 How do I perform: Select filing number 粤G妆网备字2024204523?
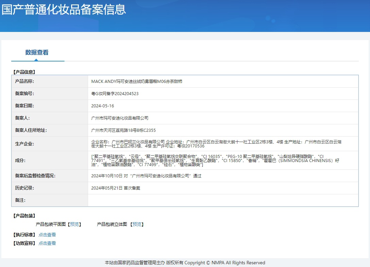click(115, 93)
